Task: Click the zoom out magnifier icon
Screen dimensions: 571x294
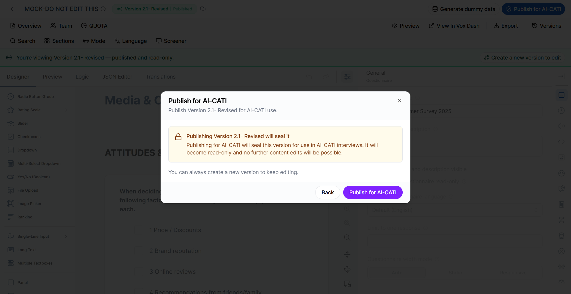Action: click(347, 237)
